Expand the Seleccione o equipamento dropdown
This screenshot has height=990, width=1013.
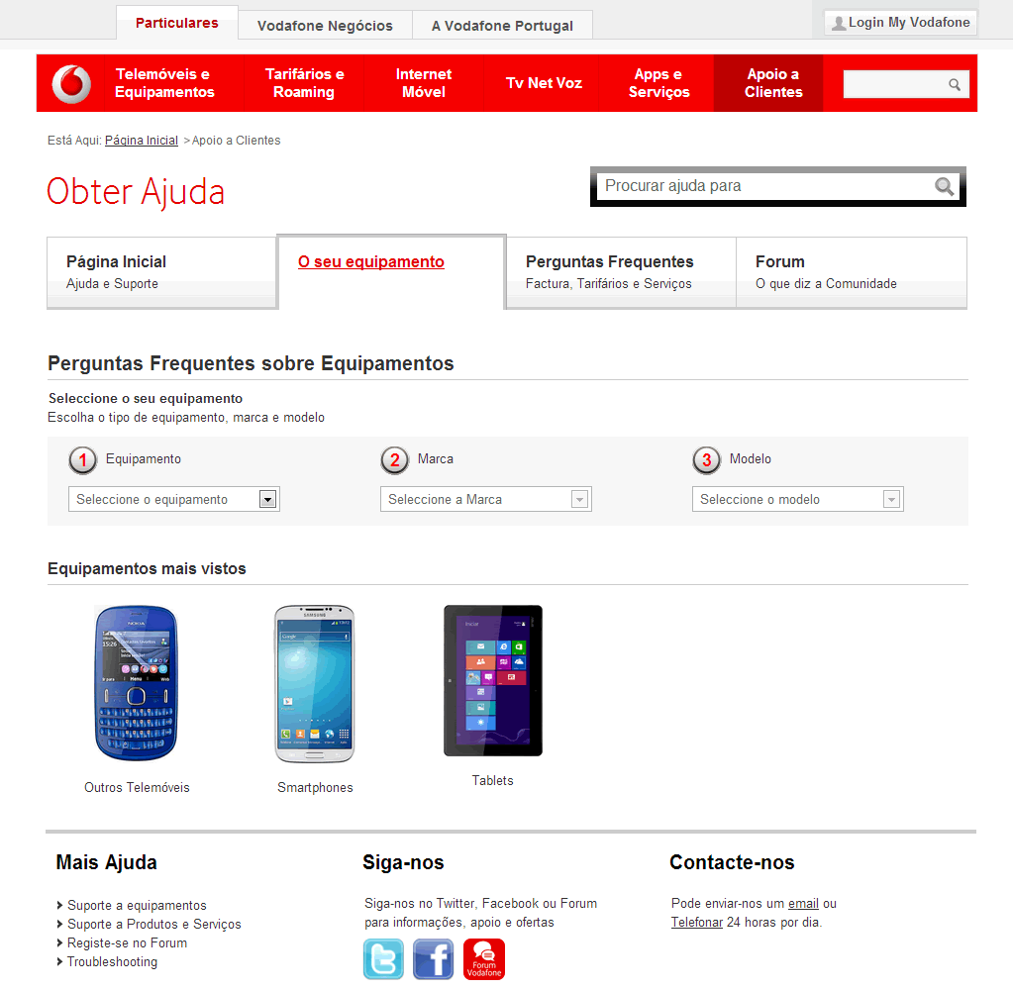click(x=174, y=499)
